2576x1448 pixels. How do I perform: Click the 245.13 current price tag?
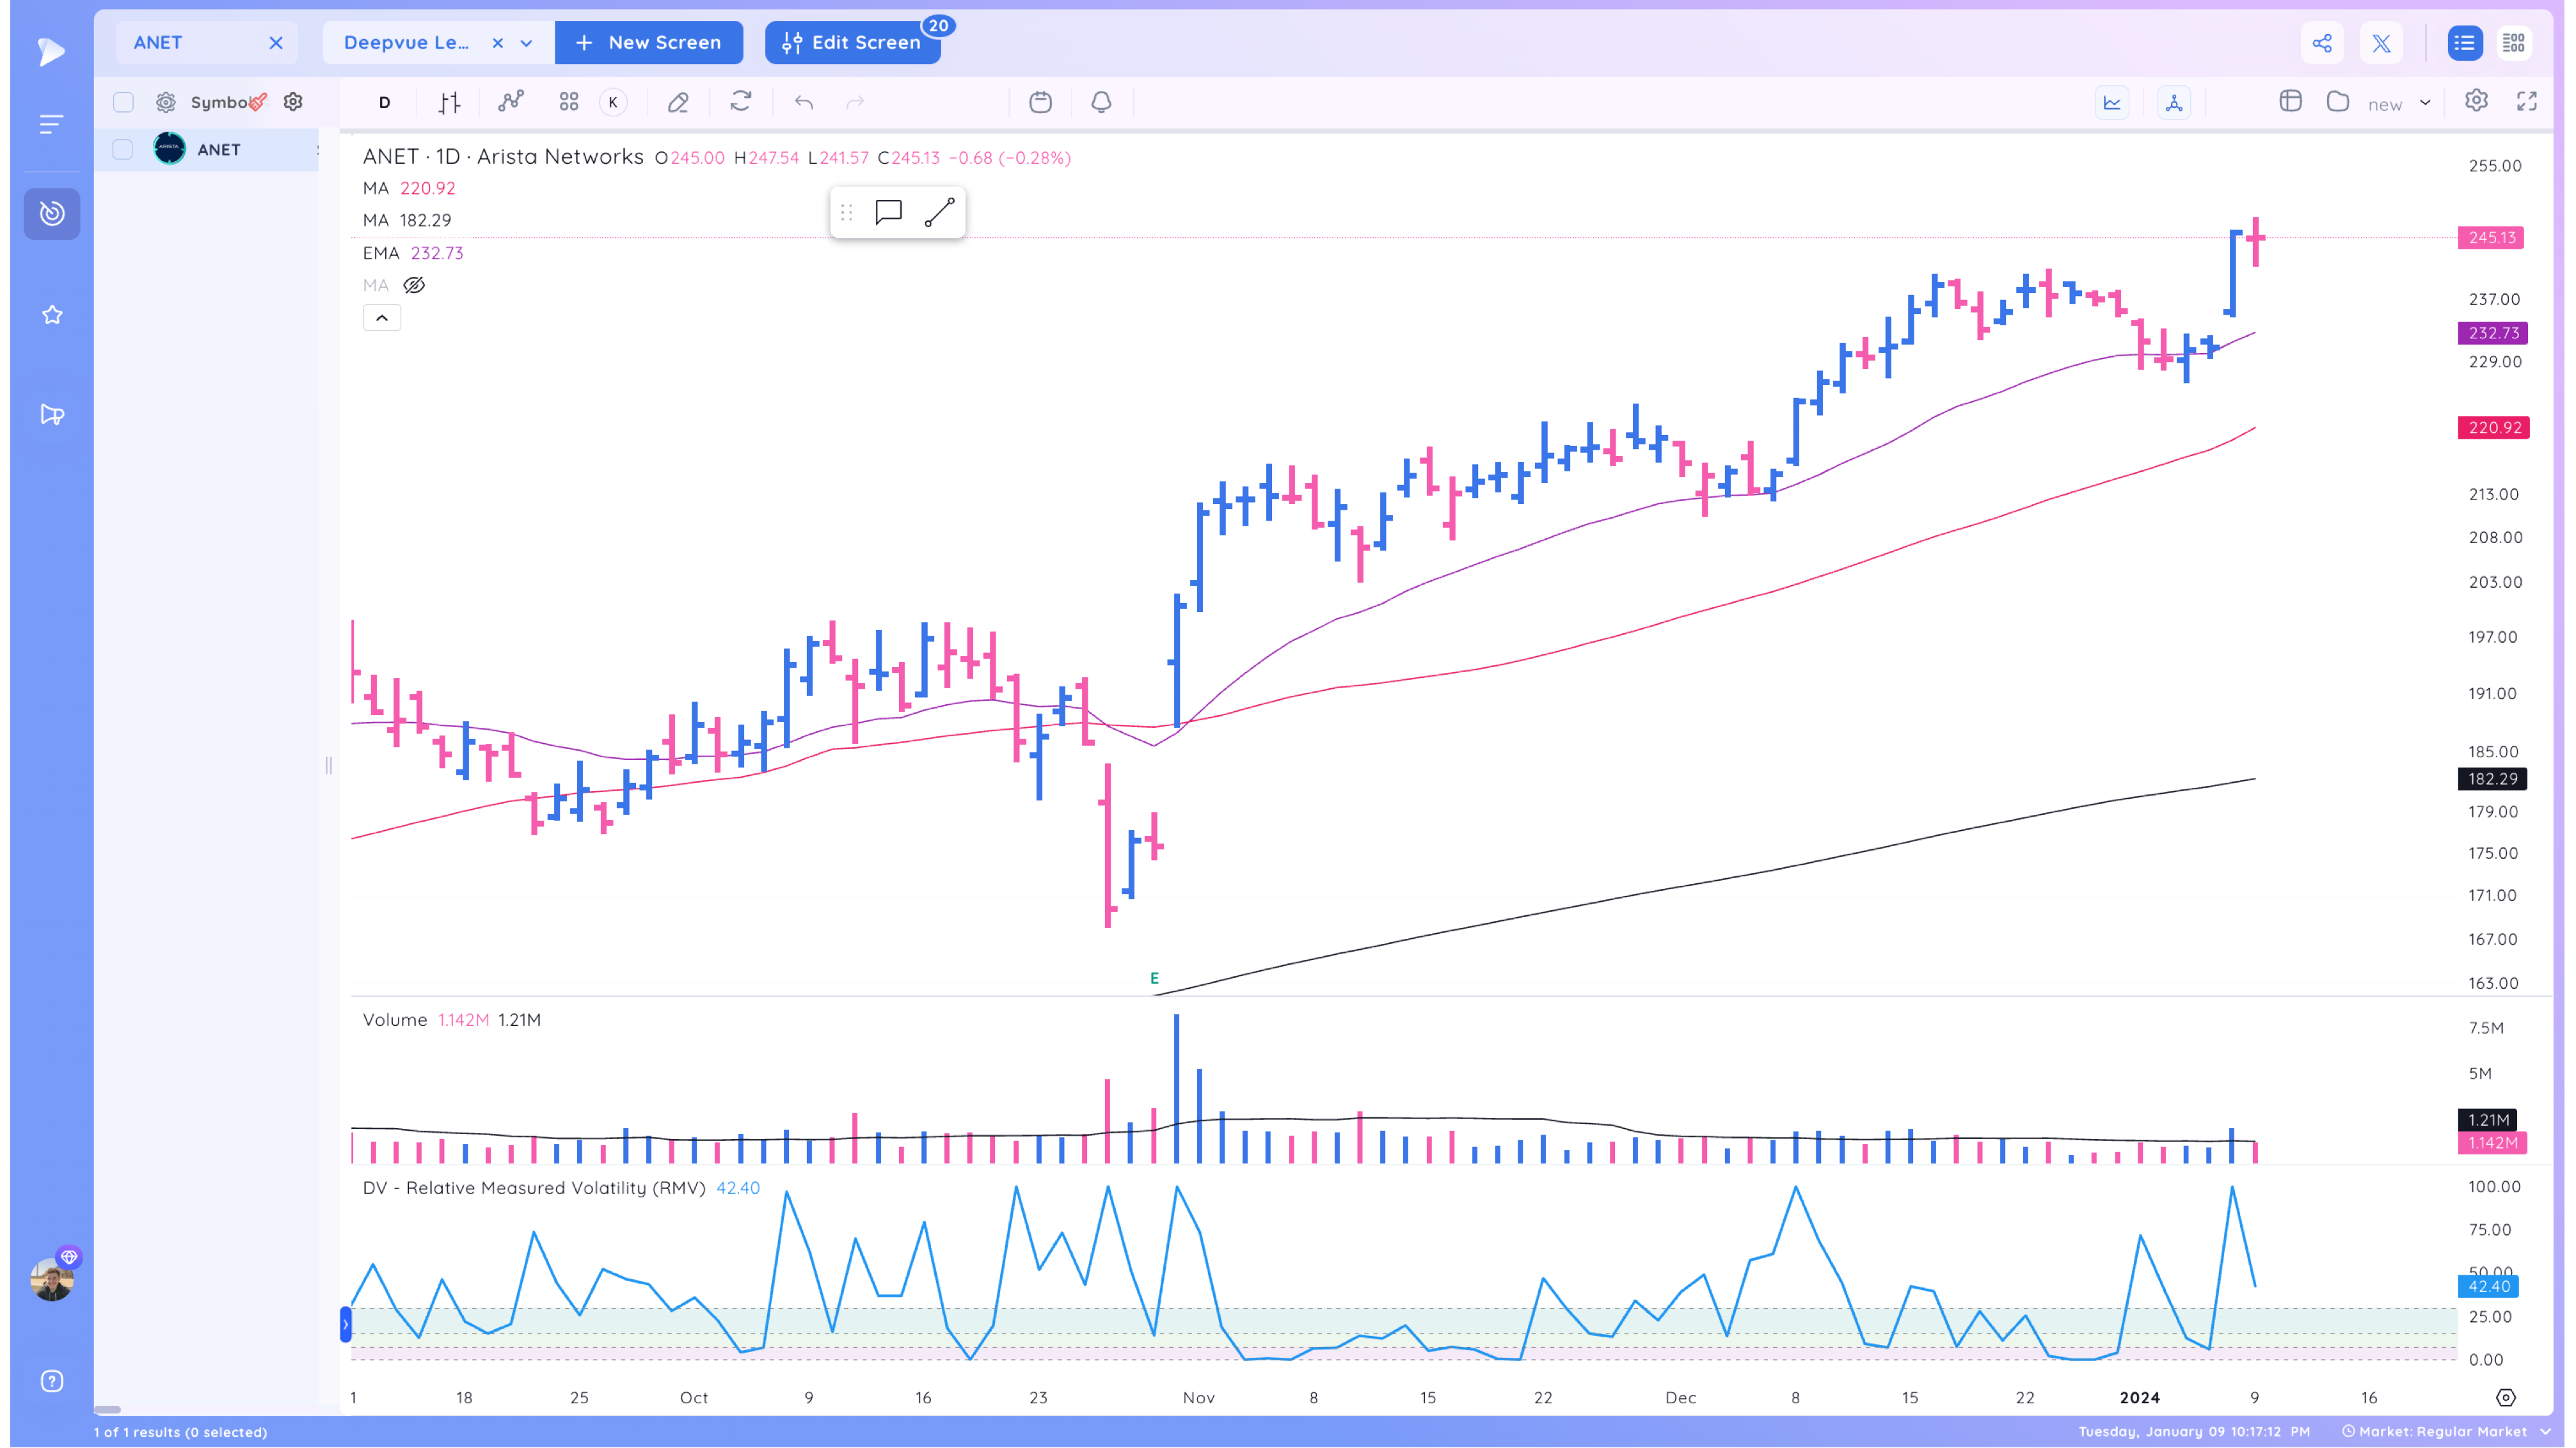click(x=2490, y=238)
